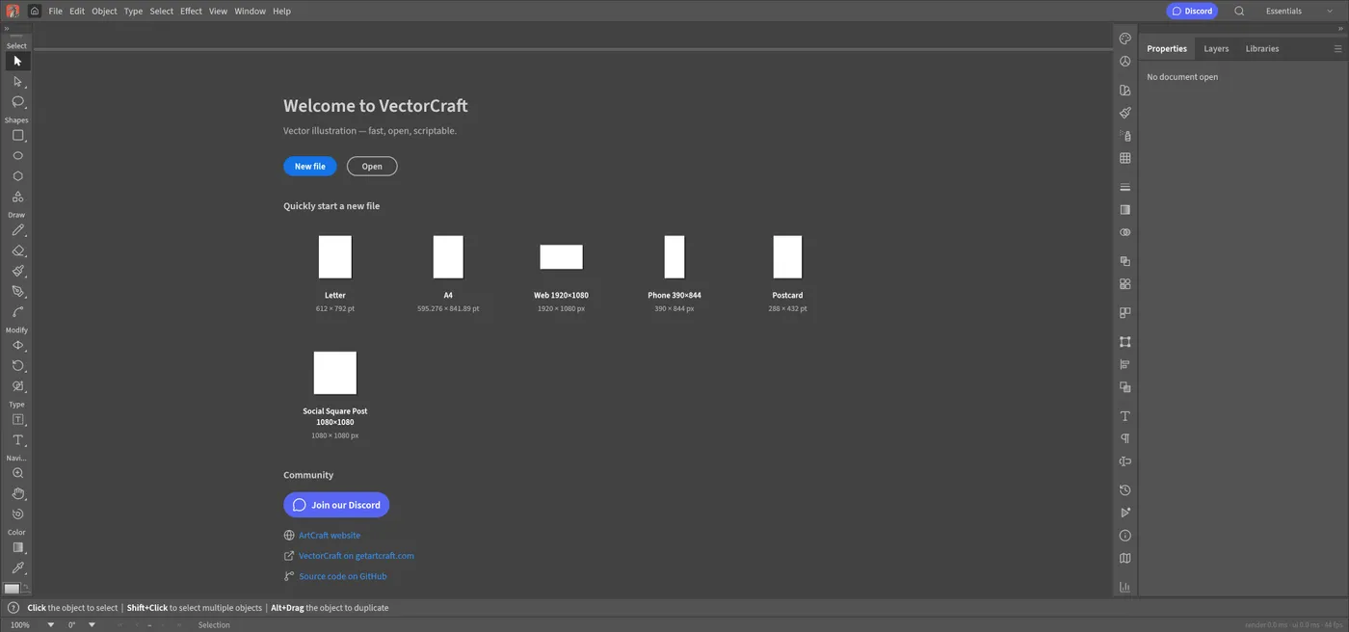
Task: Open the Symbol Sprayer panel icon
Action: (1124, 136)
